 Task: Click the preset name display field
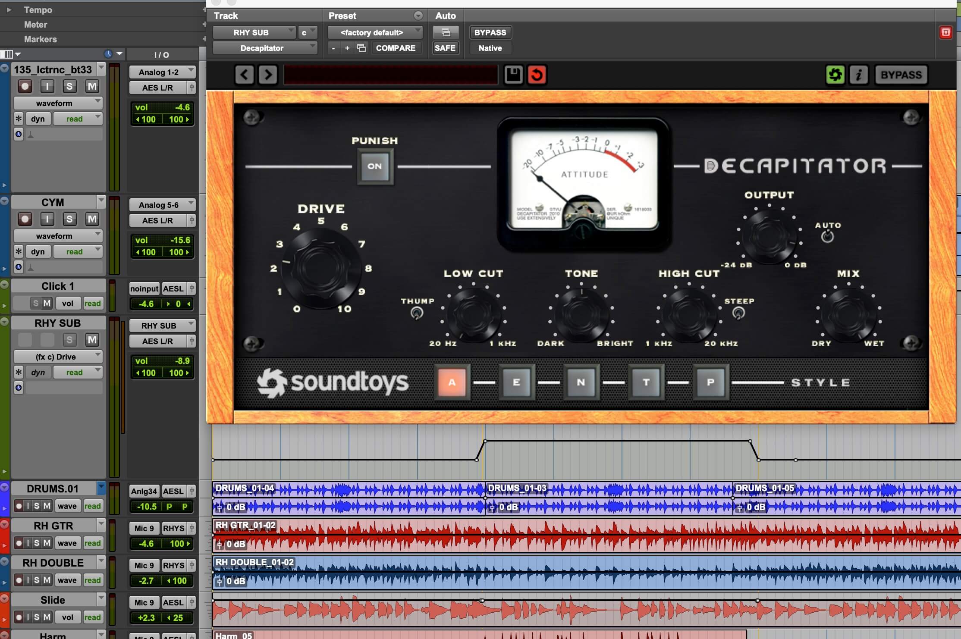pos(390,75)
